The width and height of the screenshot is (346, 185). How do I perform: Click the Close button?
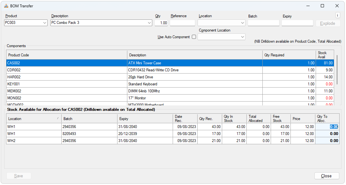[326, 176]
